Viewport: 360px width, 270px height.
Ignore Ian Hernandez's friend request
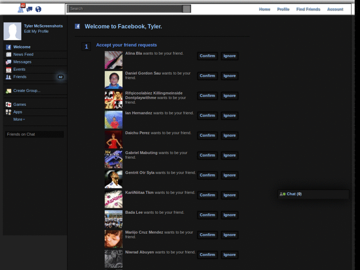pyautogui.click(x=229, y=116)
